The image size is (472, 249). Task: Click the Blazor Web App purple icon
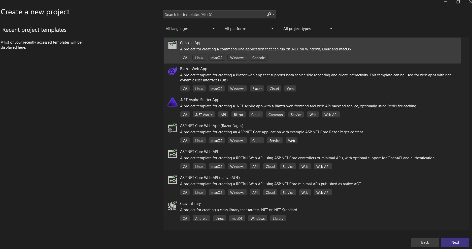click(x=172, y=71)
